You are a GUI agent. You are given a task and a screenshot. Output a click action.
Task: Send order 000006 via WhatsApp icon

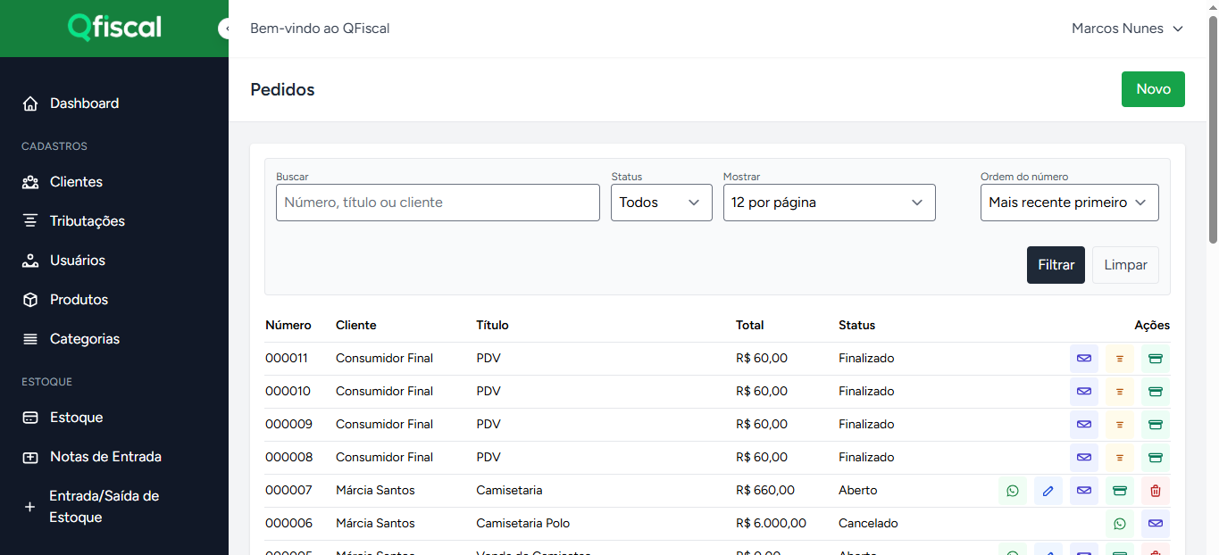coord(1120,523)
